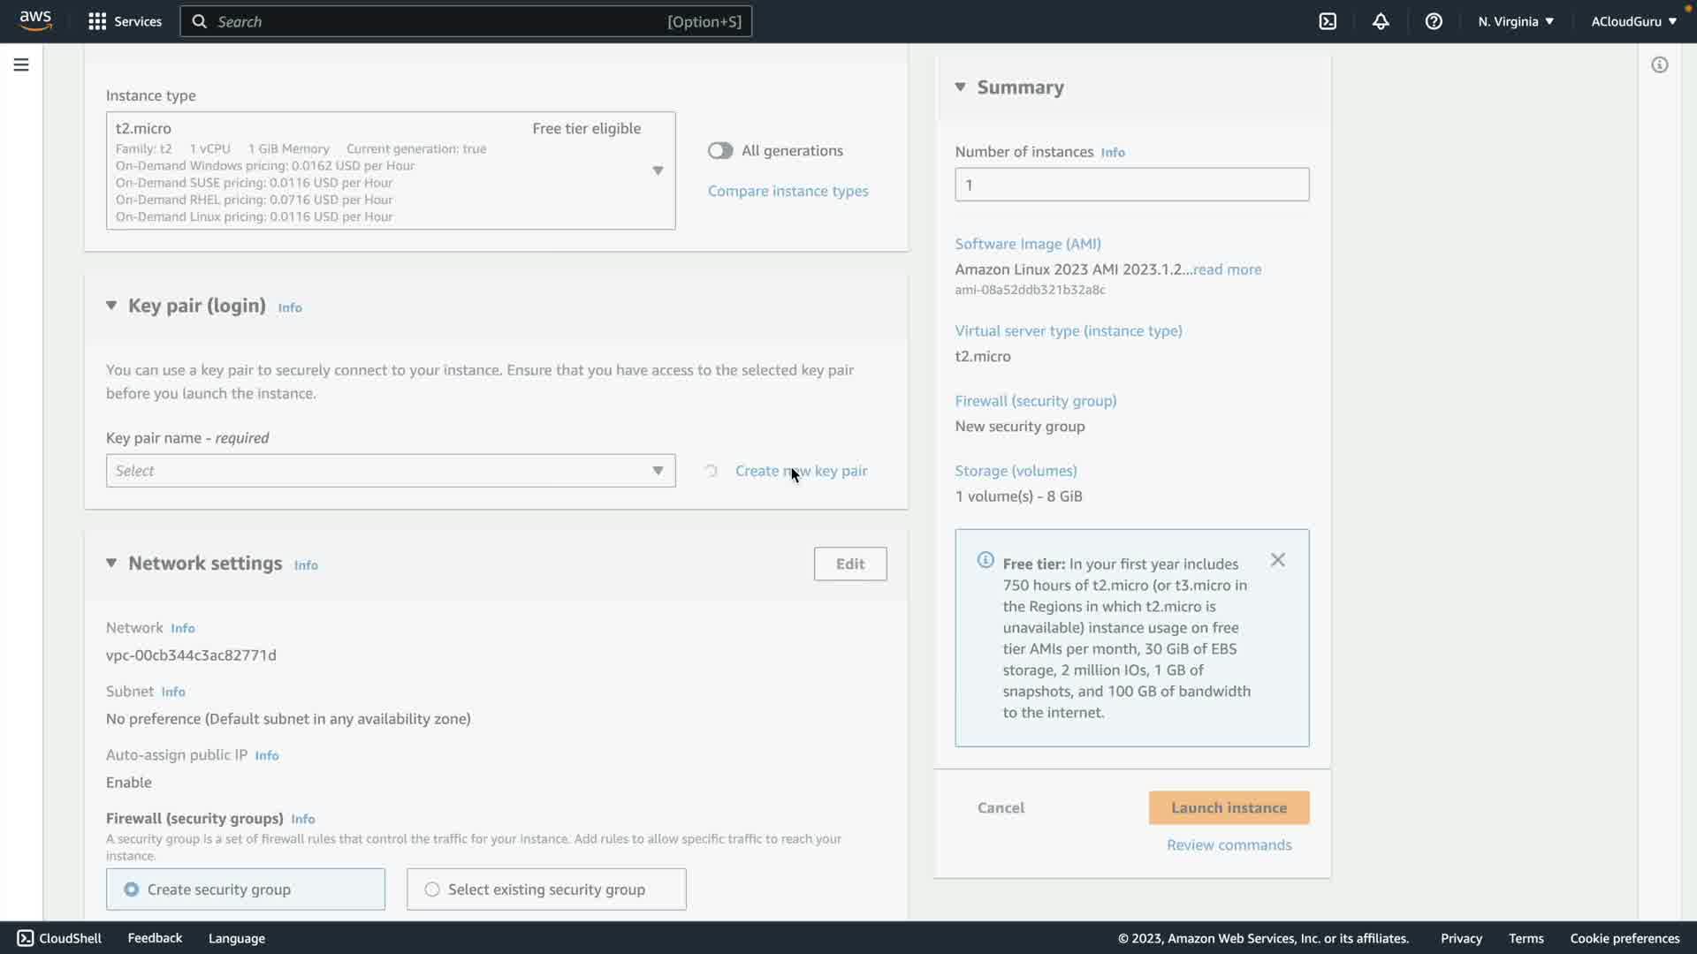The image size is (1697, 954).
Task: Click the Compare instance types link
Action: click(x=788, y=191)
